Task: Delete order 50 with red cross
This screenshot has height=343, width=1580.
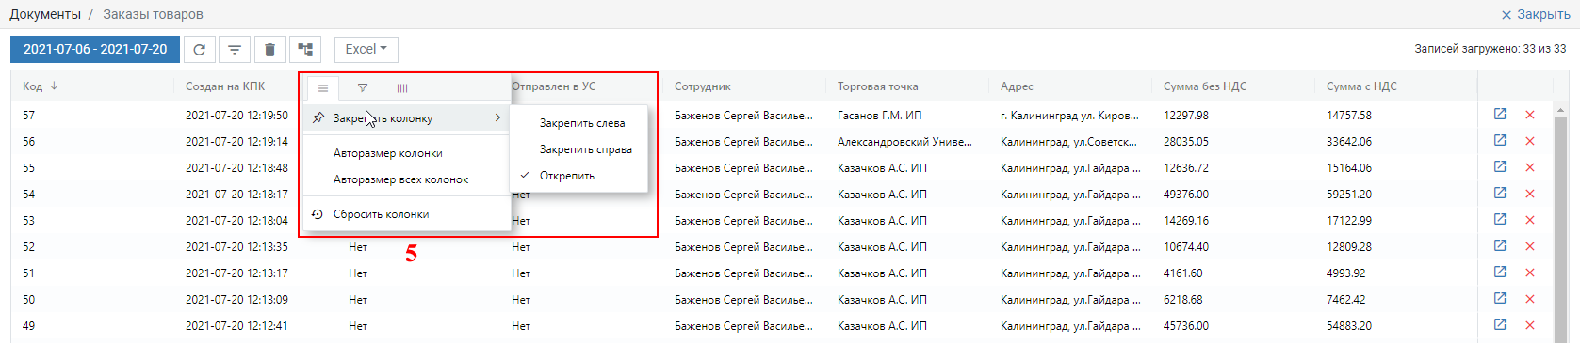Action: pos(1530,299)
